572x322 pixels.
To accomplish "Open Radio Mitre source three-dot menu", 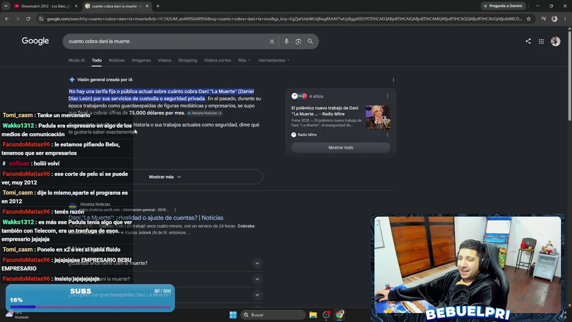I will (x=387, y=135).
